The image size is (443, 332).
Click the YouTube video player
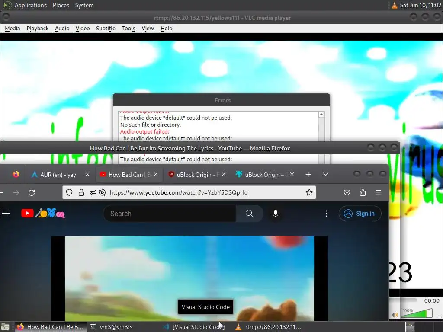[189, 278]
